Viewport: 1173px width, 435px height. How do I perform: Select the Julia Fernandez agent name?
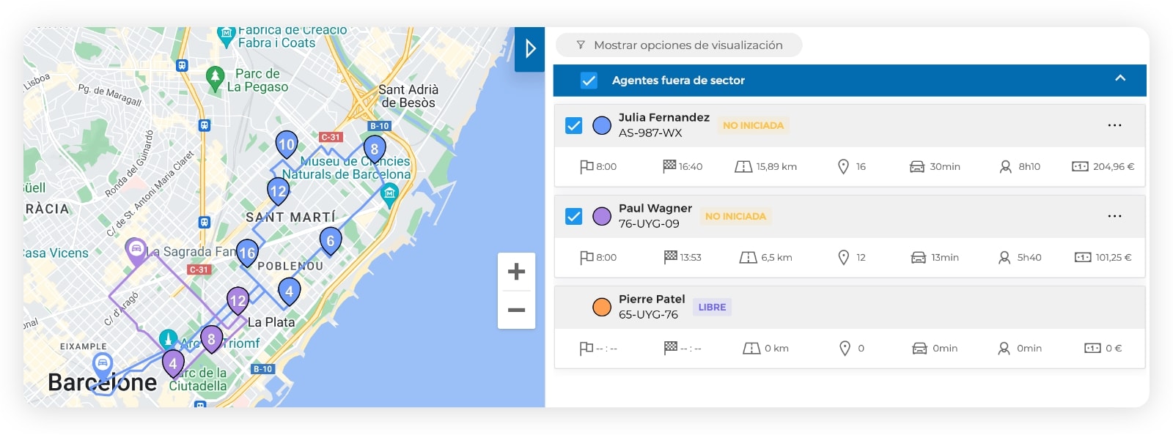[x=664, y=117]
